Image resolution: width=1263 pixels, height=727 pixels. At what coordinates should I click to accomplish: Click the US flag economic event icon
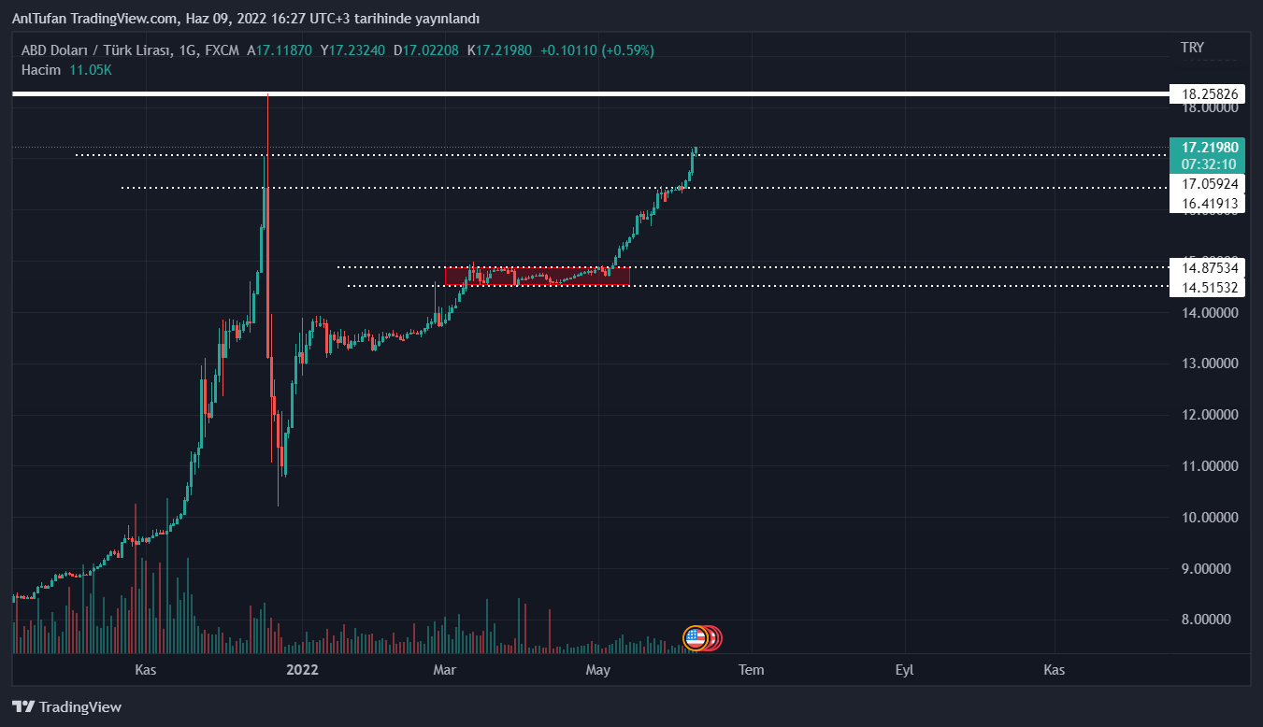694,638
